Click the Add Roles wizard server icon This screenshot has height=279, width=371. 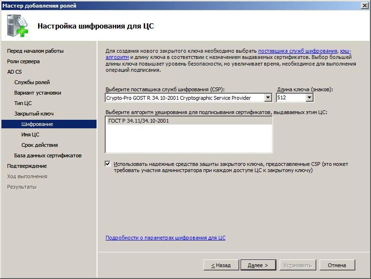coord(17,26)
